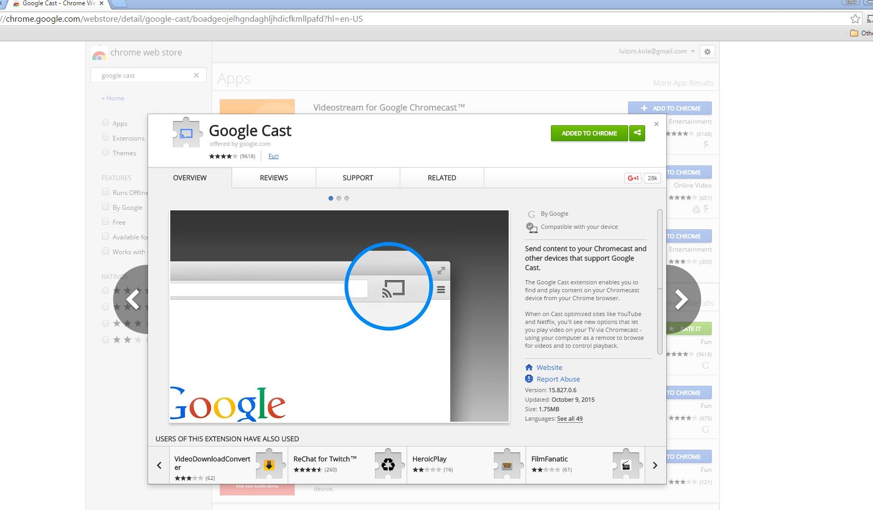The height and width of the screenshot is (510, 873).
Task: Open the settings gear in web store header
Action: coord(707,52)
